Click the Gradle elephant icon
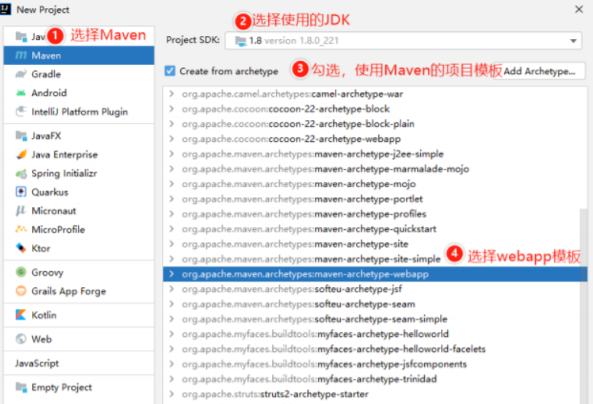The image size is (593, 404). (21, 74)
